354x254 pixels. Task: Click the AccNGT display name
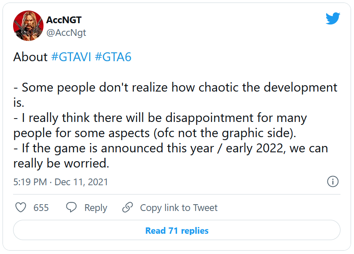(x=64, y=20)
